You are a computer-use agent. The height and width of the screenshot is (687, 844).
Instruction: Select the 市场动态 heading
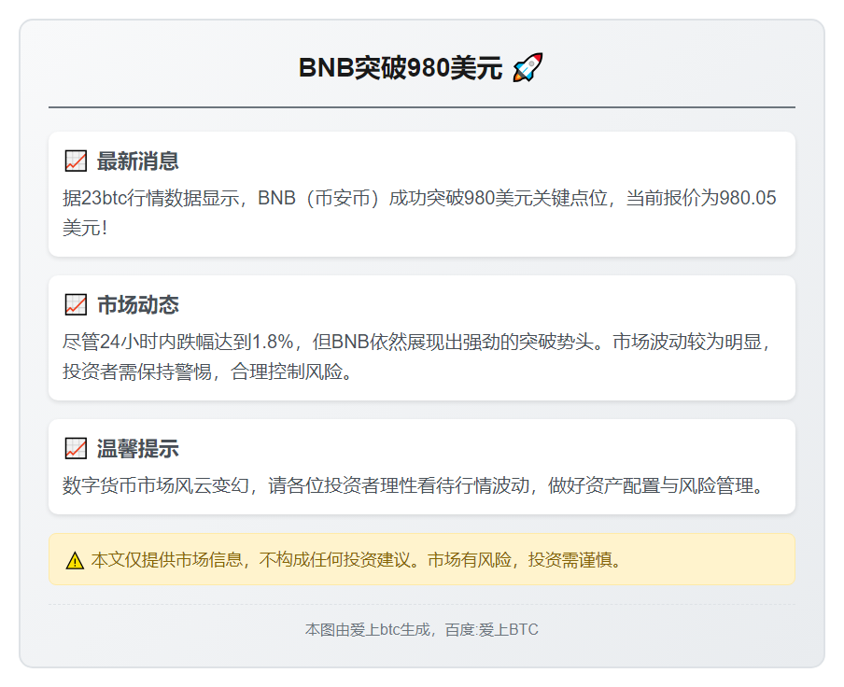coord(138,304)
